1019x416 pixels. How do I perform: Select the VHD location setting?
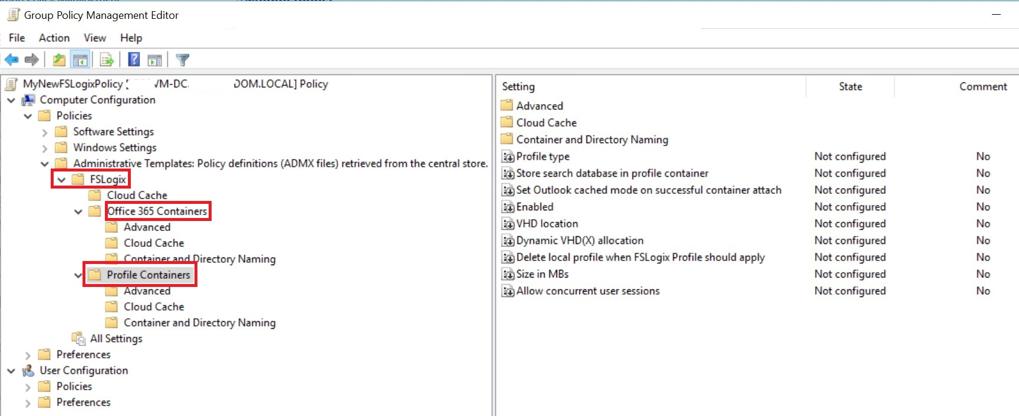(547, 224)
